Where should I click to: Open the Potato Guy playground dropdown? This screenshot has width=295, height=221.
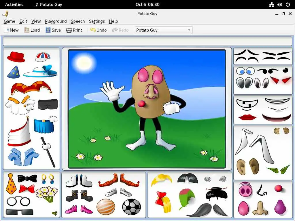tap(164, 30)
